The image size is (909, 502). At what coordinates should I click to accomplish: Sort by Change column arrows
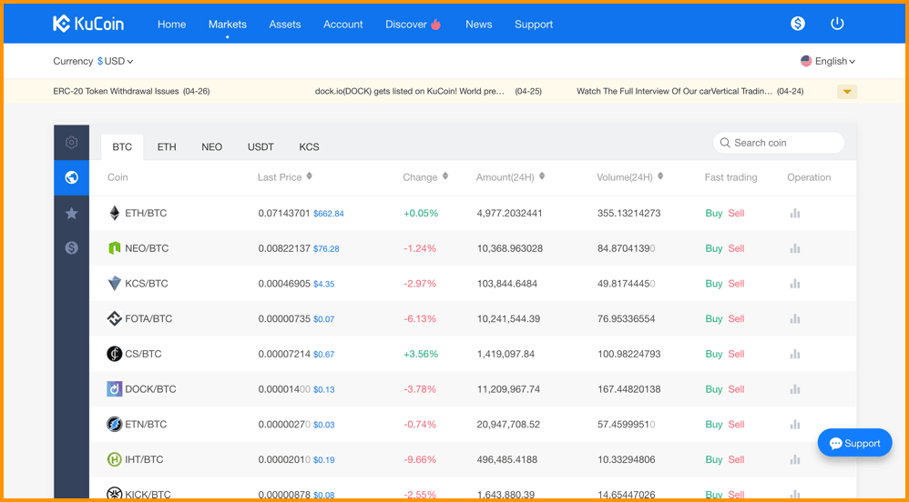tap(445, 176)
